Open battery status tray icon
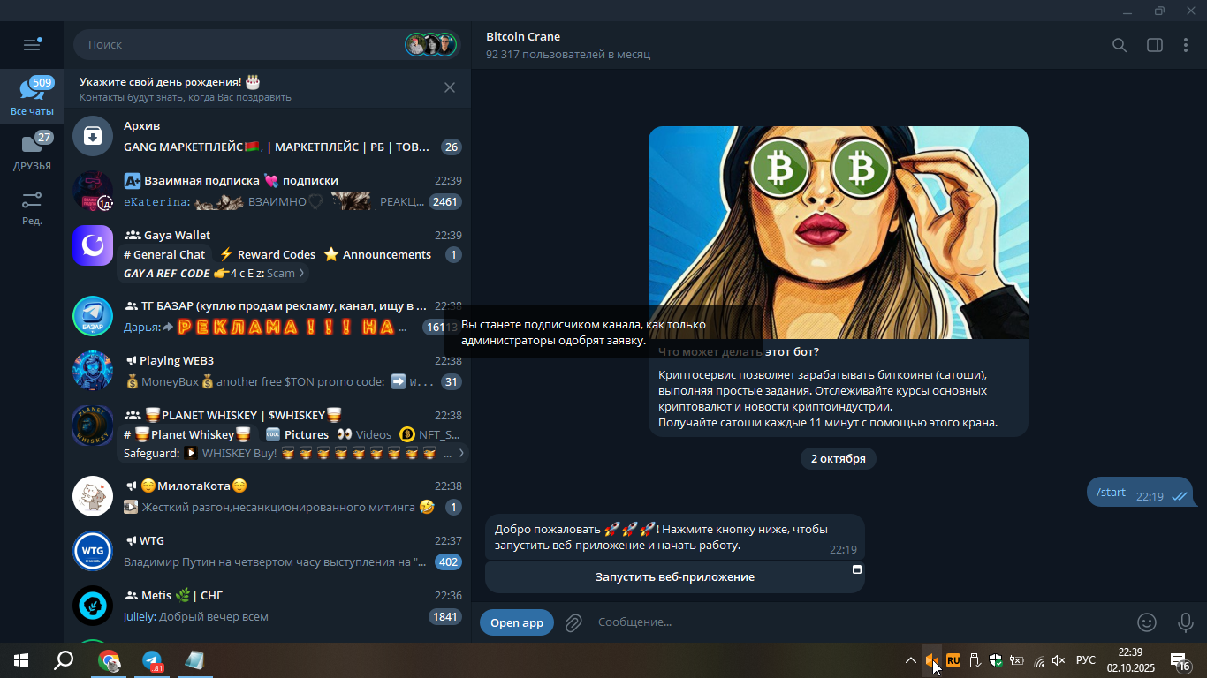 tap(1017, 660)
